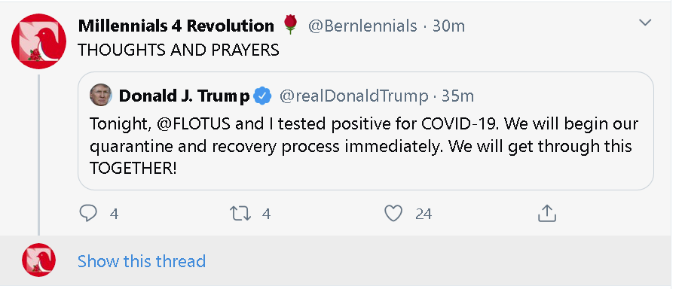
Task: Open the "Show this thread" link
Action: pos(142,261)
